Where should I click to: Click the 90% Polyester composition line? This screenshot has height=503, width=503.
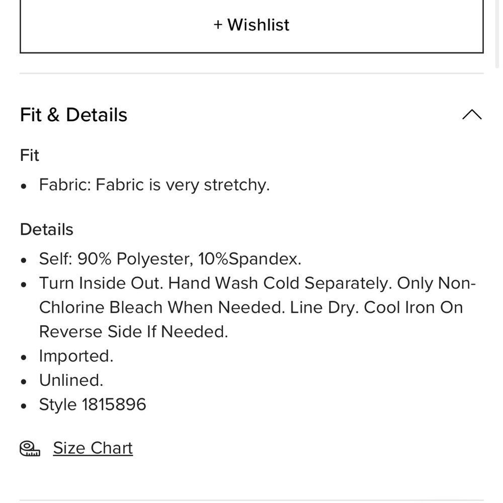click(x=170, y=259)
